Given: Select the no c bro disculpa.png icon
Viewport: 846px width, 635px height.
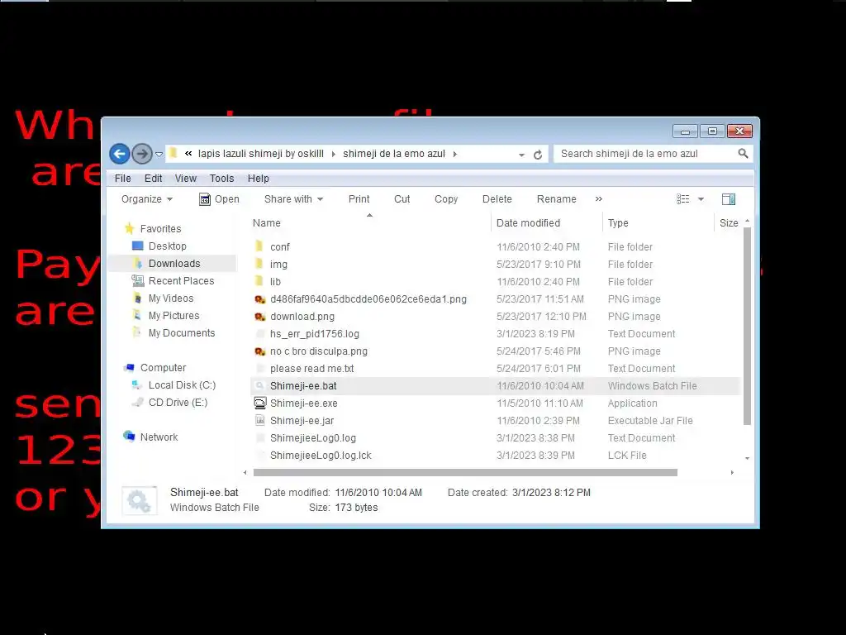Looking at the screenshot, I should tap(260, 351).
